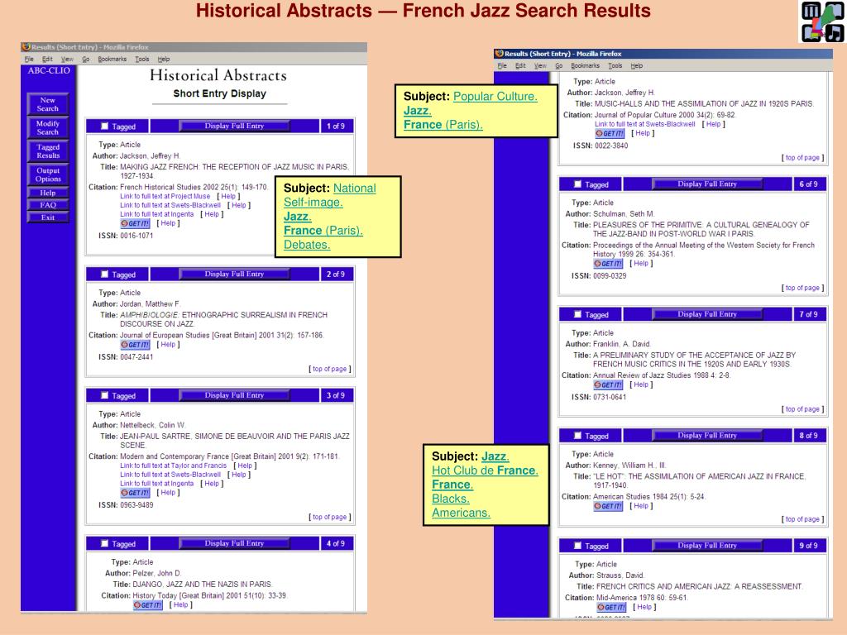This screenshot has height=635, width=847.
Task: Open Go menu in right Firefox window
Action: click(x=558, y=66)
